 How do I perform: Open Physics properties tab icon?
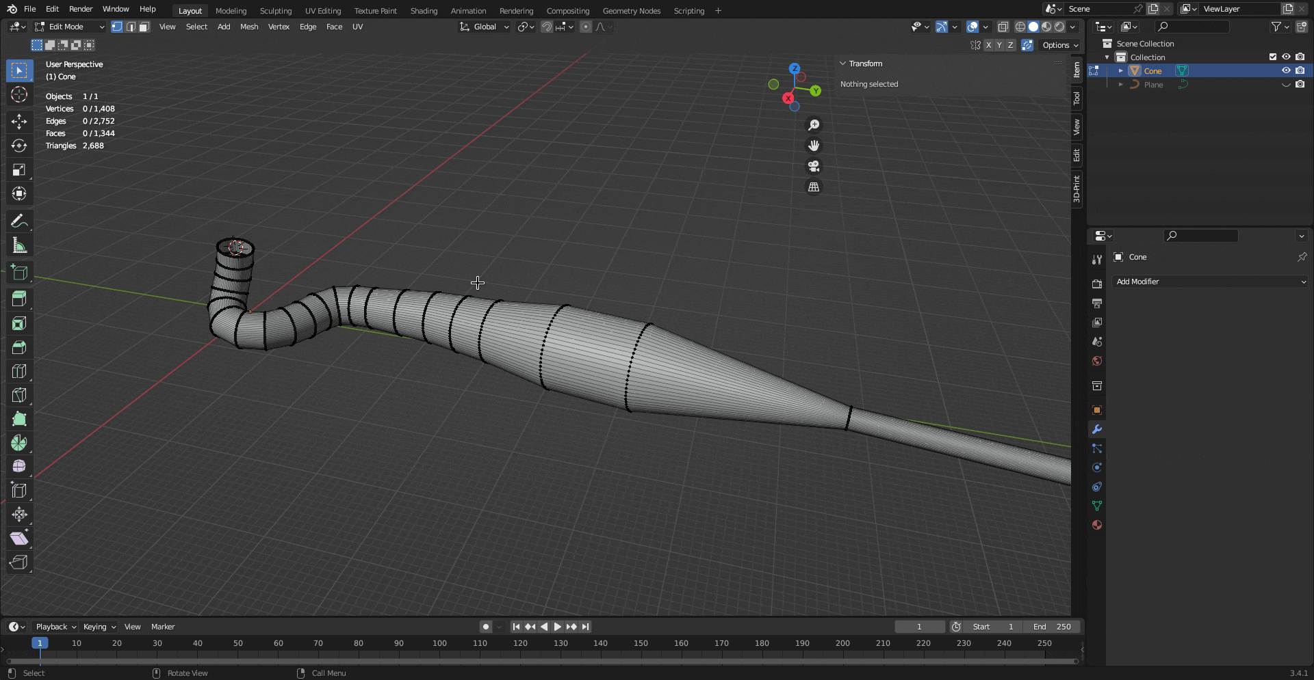(1097, 467)
